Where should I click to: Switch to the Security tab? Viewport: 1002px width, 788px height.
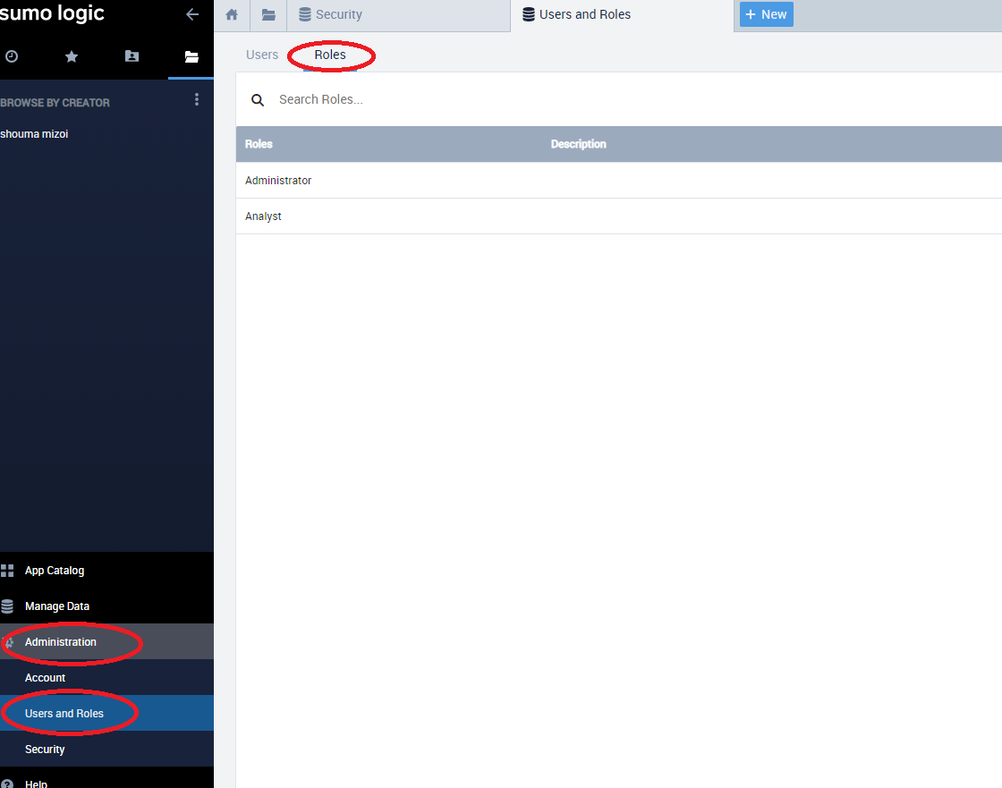(x=398, y=14)
